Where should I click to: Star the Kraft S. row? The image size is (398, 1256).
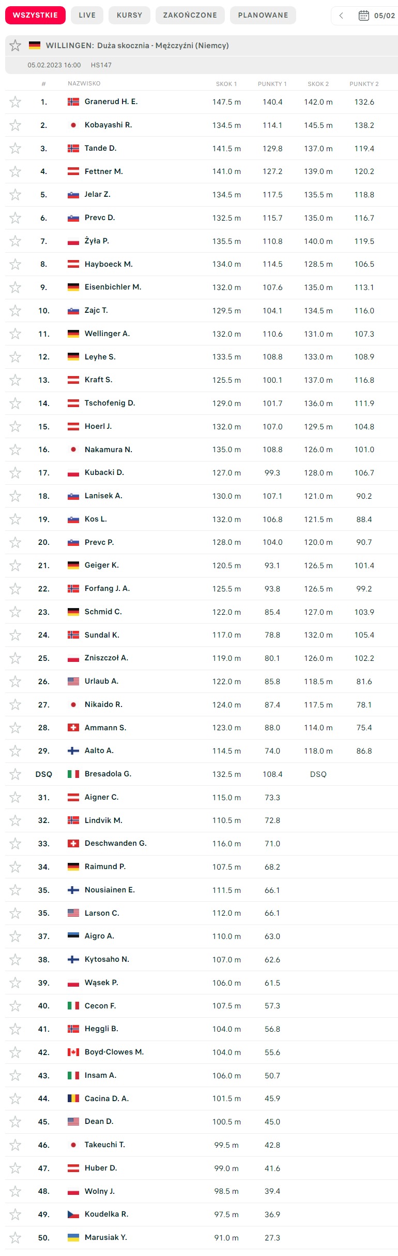16,380
